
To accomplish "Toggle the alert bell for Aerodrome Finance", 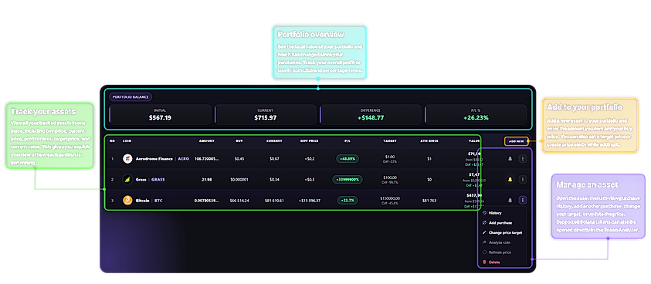I will click(510, 159).
